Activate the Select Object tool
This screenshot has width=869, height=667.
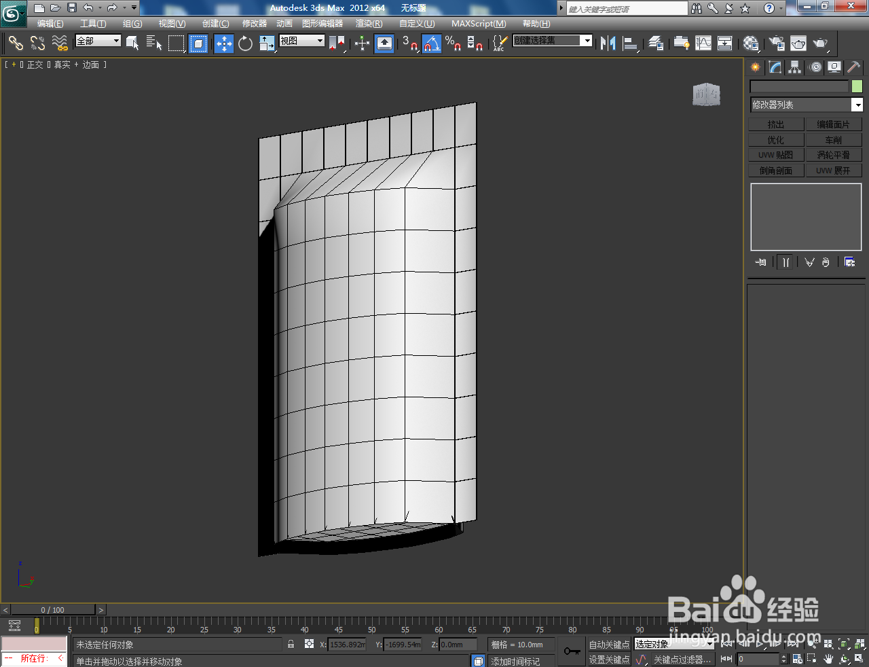coord(132,43)
